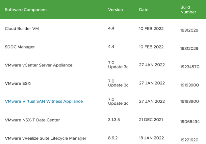Image resolution: width=206 pixels, height=144 pixels.
Task: Click the VMware vCenter Server Appliance name
Action: [x=39, y=65]
